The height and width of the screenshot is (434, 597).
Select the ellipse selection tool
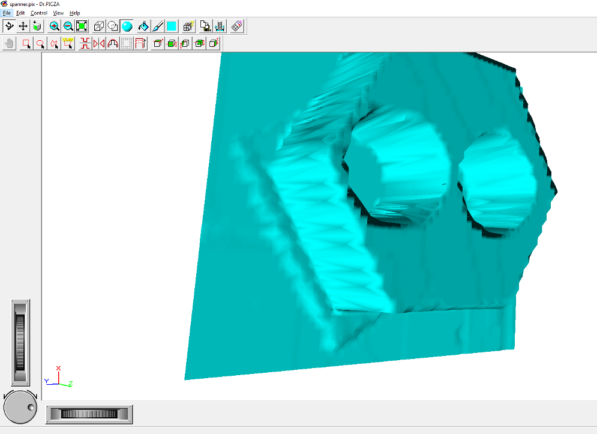[40, 43]
